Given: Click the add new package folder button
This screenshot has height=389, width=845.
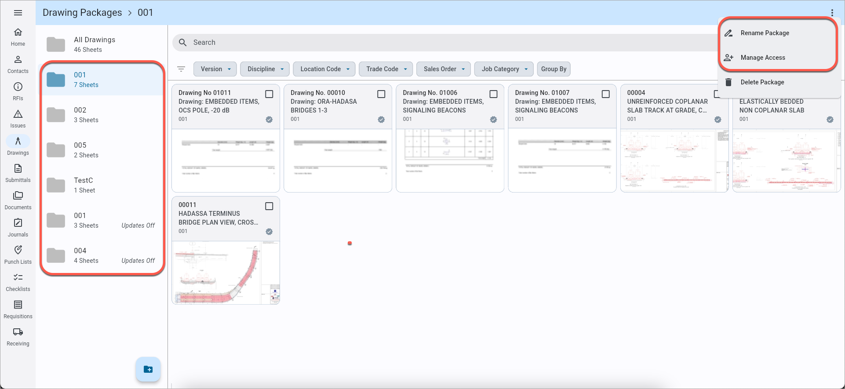Looking at the screenshot, I should pos(148,369).
